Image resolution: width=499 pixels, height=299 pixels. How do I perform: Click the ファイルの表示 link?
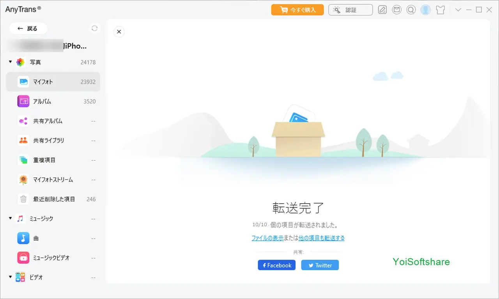267,238
